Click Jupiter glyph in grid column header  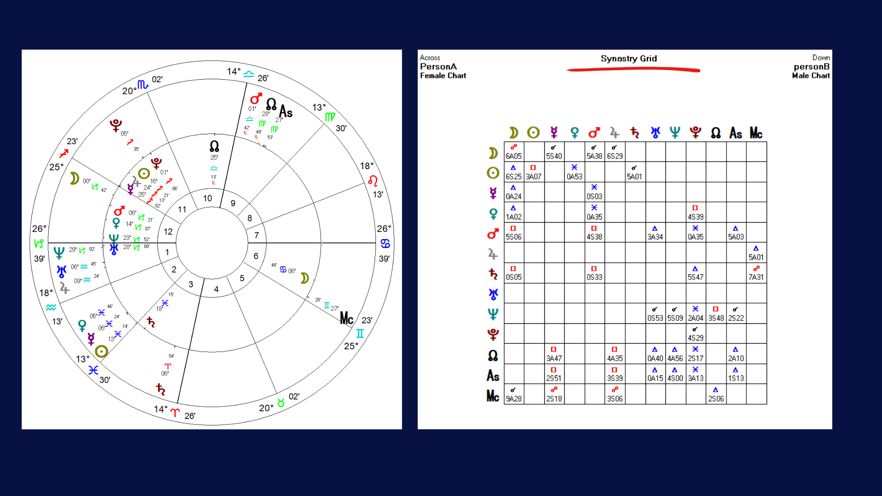(x=615, y=133)
